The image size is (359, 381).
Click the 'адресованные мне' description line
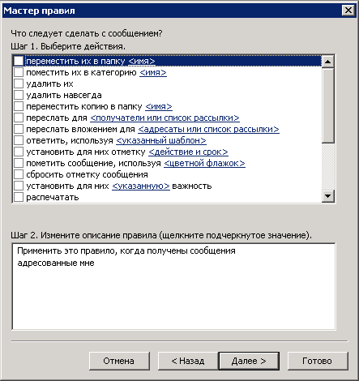tap(56, 263)
